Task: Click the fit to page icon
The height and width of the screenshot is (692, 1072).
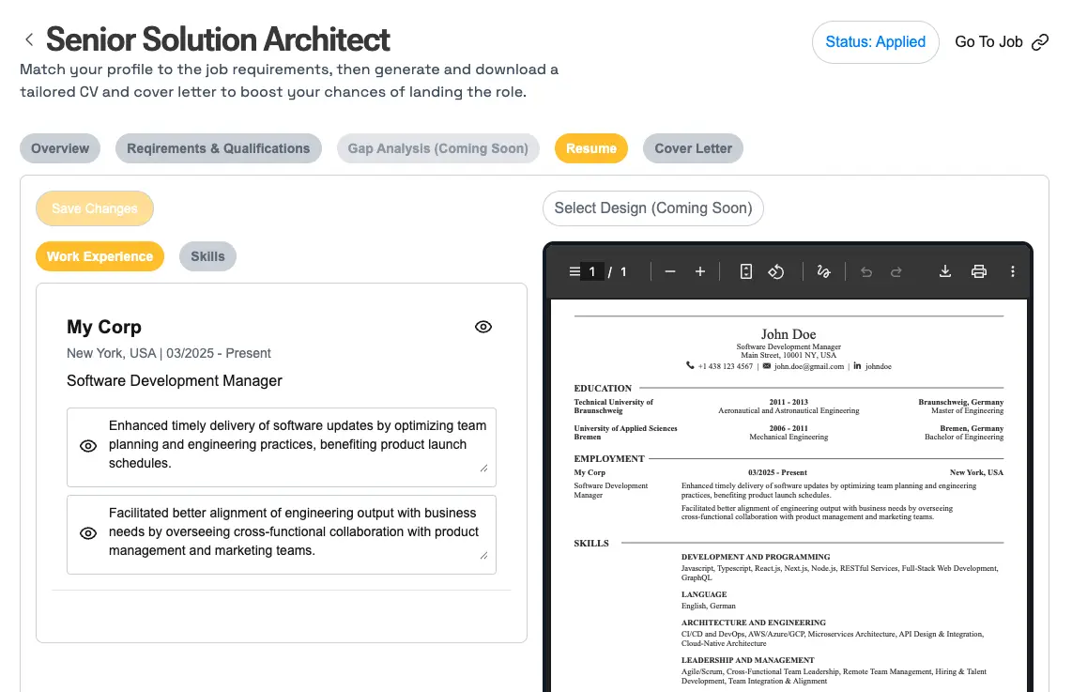Action: tap(746, 271)
